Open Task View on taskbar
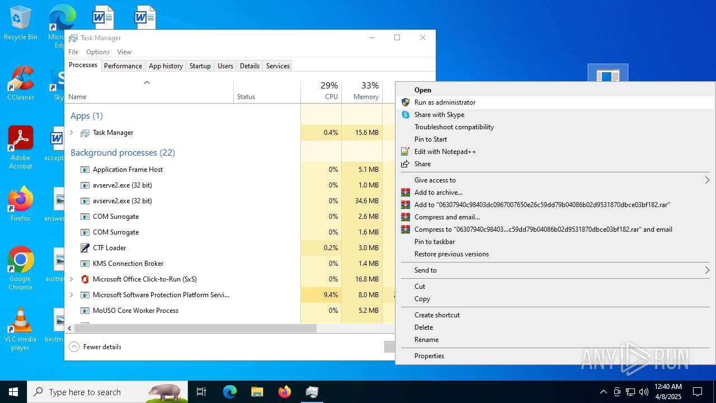This screenshot has width=716, height=403. point(201,392)
